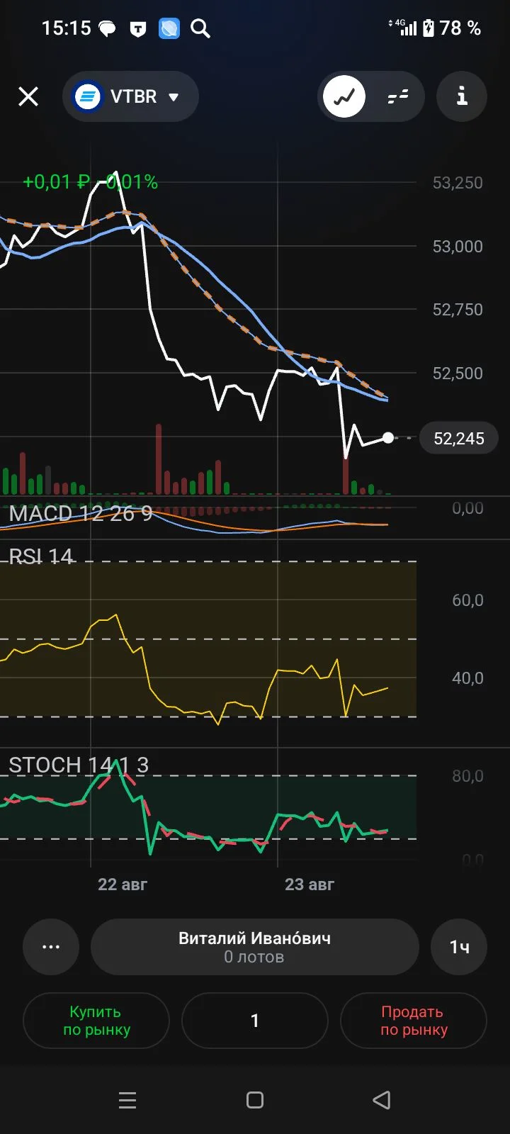Open STOCH 14 1 3 indicator settings

(79, 765)
